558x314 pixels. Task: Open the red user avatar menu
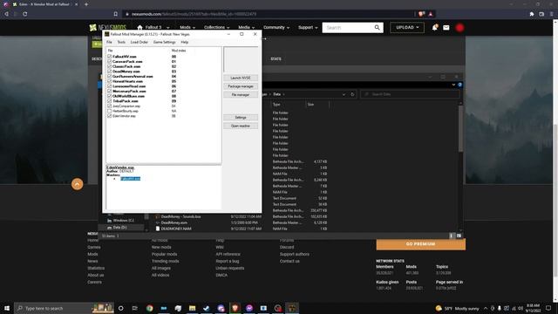(x=459, y=27)
